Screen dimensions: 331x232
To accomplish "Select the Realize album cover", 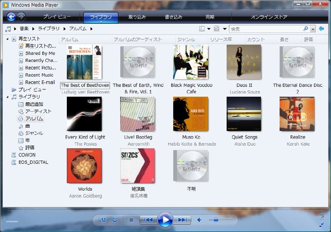I will 297,114.
